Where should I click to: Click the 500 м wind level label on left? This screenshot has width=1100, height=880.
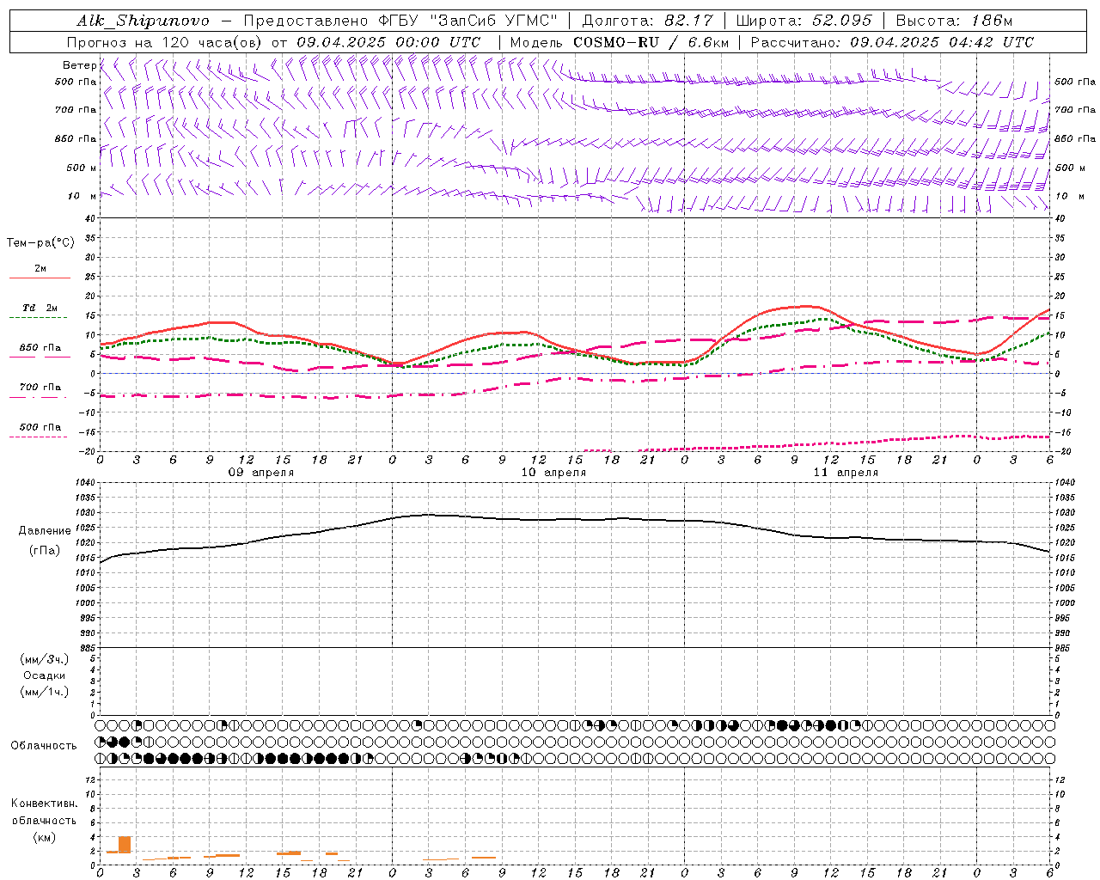click(81, 168)
